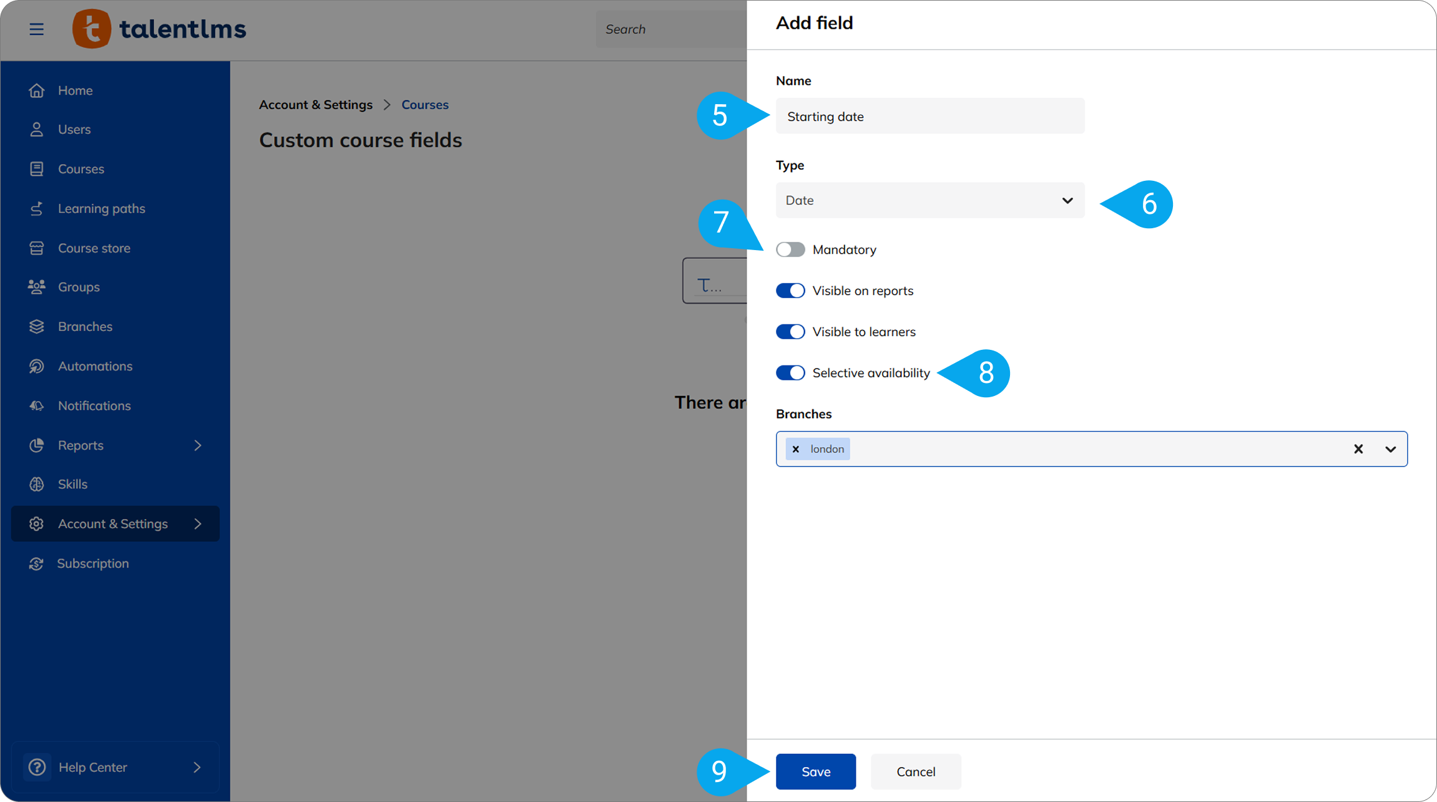
Task: Open the Type dropdown showing Date
Action: pos(929,200)
